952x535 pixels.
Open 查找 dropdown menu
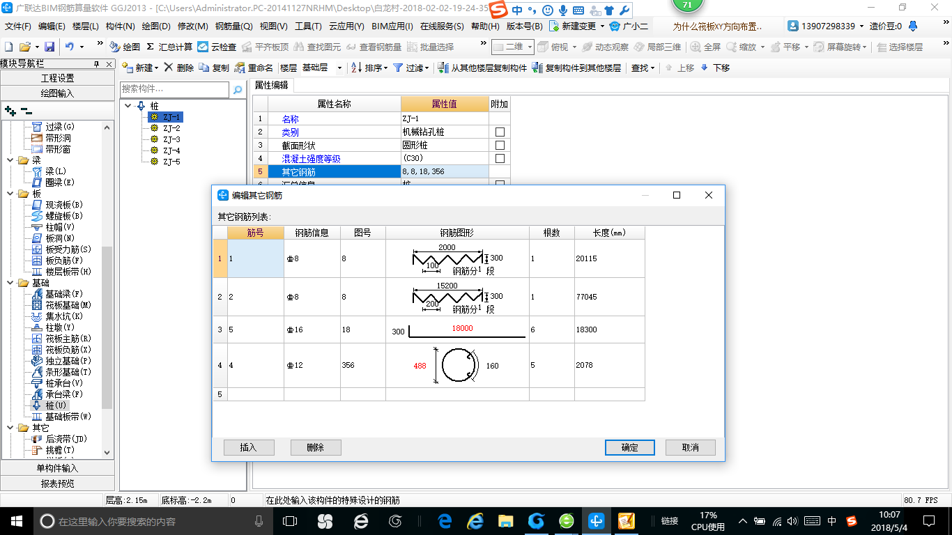pyautogui.click(x=643, y=68)
